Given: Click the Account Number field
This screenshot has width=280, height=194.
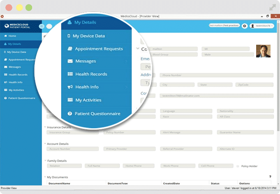Looking at the screenshot, I should click(72, 149).
